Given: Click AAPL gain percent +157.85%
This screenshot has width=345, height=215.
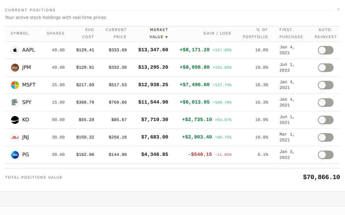Looking at the screenshot, I should pos(222,50).
